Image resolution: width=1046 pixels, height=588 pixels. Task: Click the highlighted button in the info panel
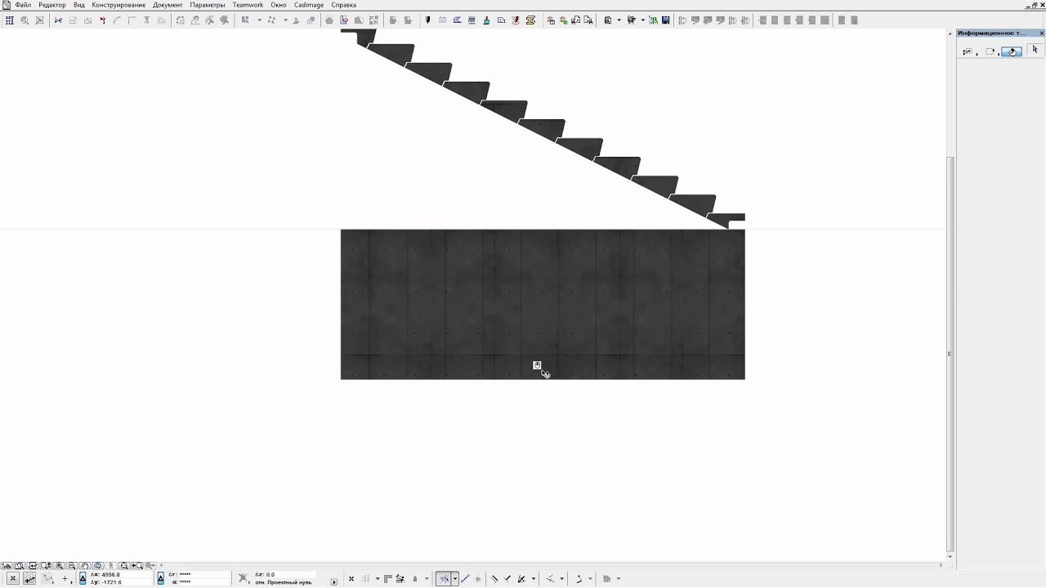point(1012,51)
